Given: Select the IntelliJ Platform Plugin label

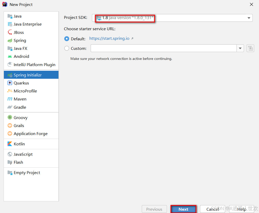Looking at the screenshot, I should [x=34, y=65].
